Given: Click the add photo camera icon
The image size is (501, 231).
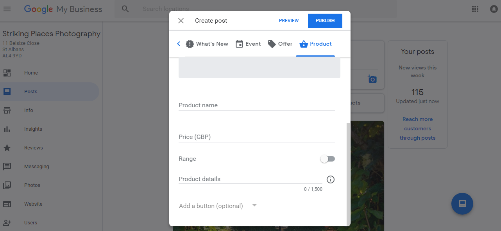Looking at the screenshot, I should [x=372, y=79].
